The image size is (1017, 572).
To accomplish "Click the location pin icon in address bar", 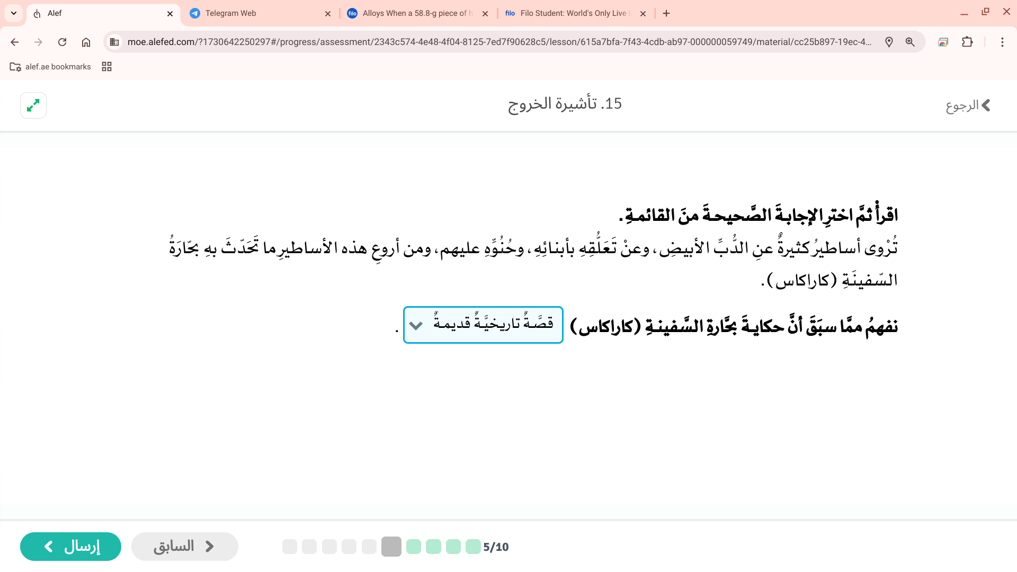I will click(889, 42).
